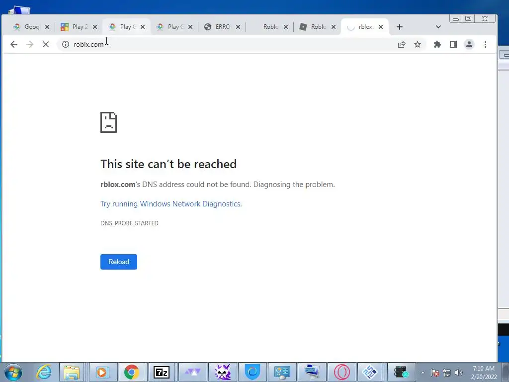The image size is (509, 382).
Task: Launch Internet Explorer from taskbar
Action: [x=44, y=372]
